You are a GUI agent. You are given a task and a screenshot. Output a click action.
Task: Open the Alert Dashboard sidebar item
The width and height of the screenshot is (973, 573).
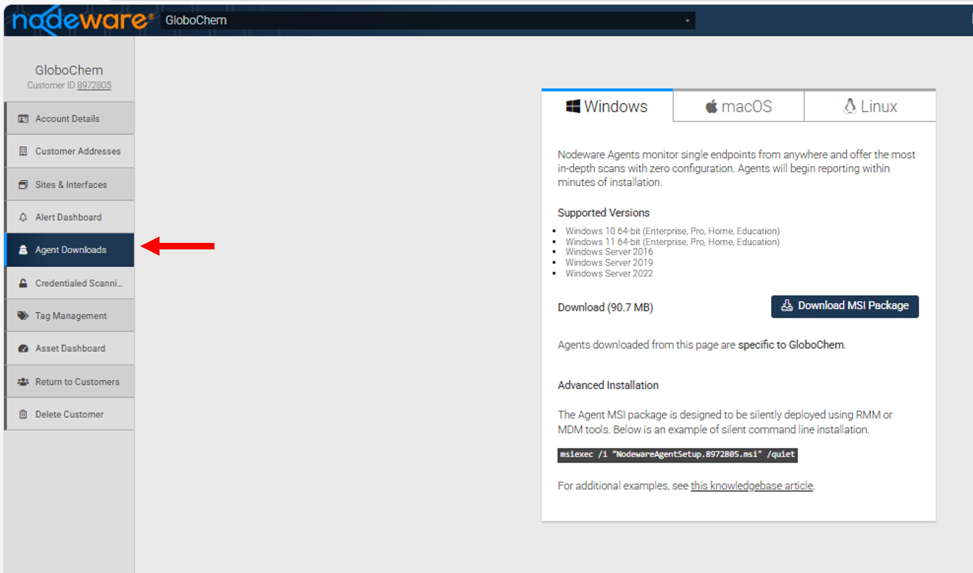coord(69,217)
